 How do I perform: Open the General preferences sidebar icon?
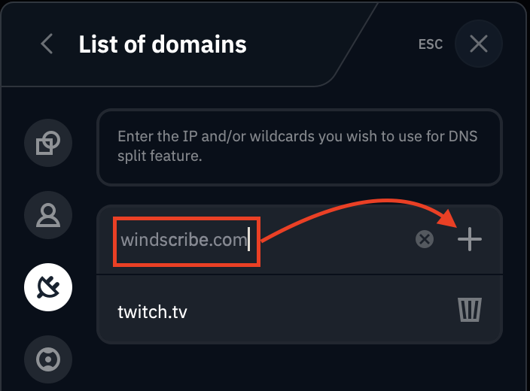coord(48,142)
